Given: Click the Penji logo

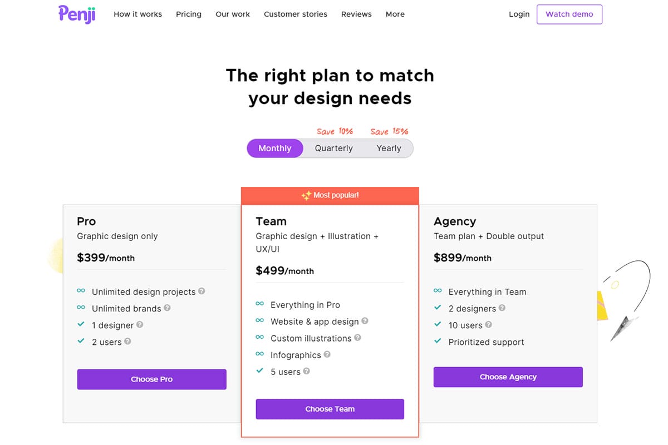Looking at the screenshot, I should coord(77,14).
